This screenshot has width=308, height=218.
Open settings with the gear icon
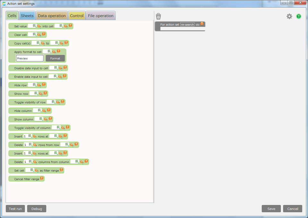(x=289, y=16)
